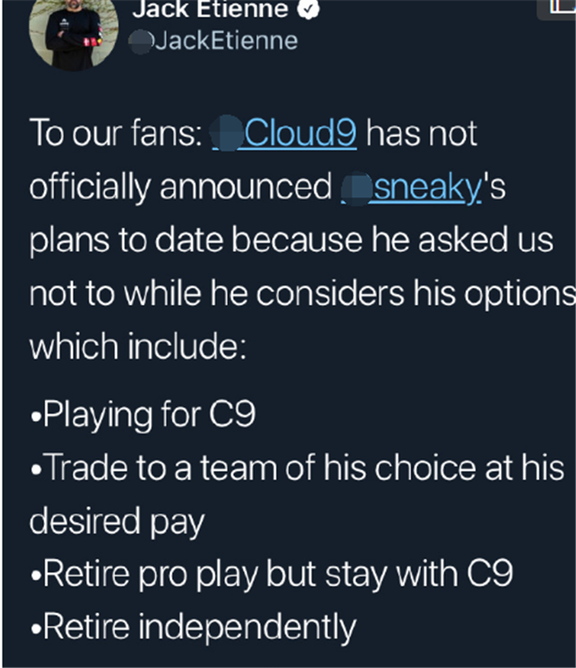Image resolution: width=576 pixels, height=668 pixels.
Task: Click the 'Playing for C9' bullet
Action: point(143,414)
